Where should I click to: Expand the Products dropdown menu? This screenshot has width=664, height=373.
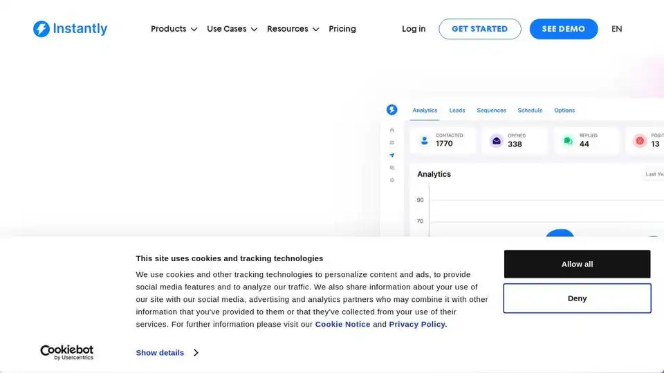[174, 29]
